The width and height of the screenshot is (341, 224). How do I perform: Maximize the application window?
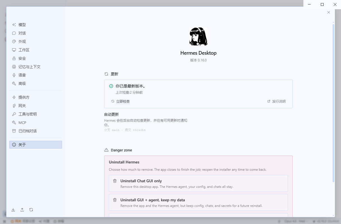(322, 4)
